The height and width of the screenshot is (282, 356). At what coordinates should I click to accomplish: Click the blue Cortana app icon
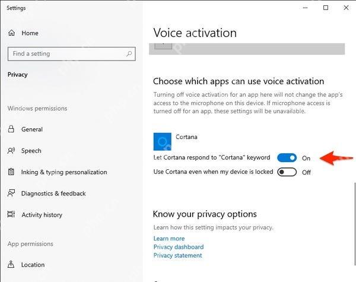point(163,141)
